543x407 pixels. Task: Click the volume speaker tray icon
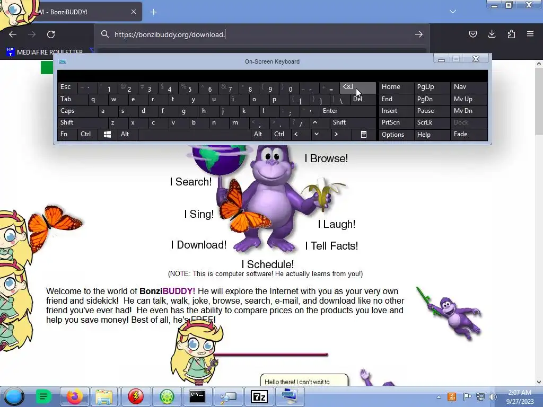(493, 397)
